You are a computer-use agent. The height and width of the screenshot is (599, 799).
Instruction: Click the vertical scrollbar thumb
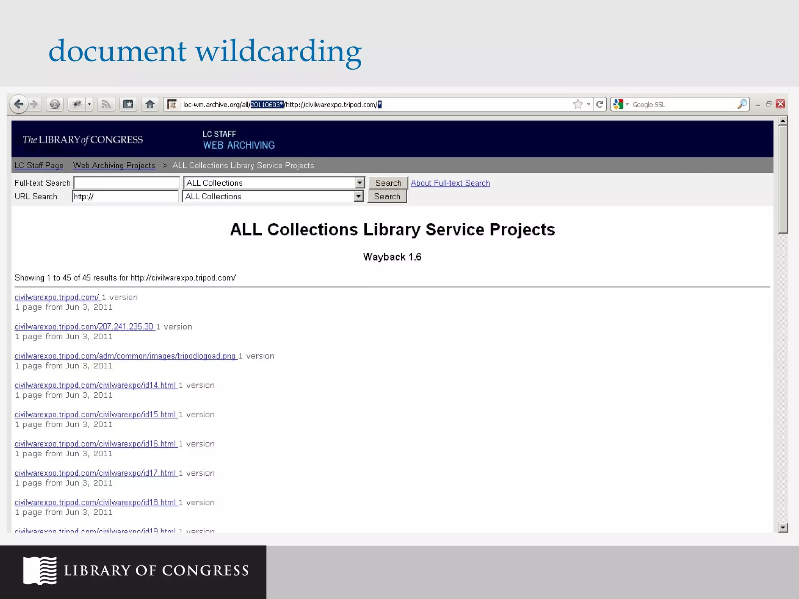[783, 179]
